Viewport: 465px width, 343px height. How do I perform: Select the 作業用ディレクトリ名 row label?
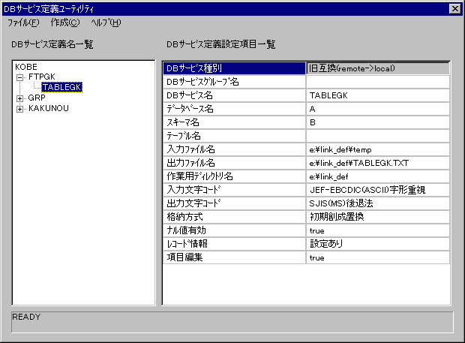(234, 176)
